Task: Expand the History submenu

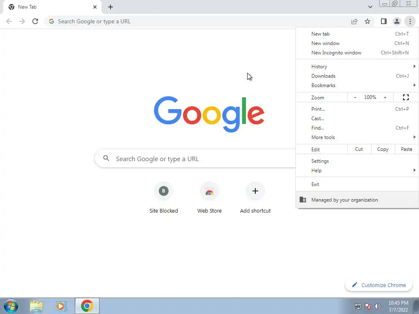Action: 357,67
